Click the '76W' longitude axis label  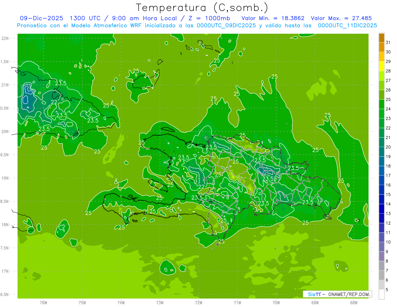[43, 302]
